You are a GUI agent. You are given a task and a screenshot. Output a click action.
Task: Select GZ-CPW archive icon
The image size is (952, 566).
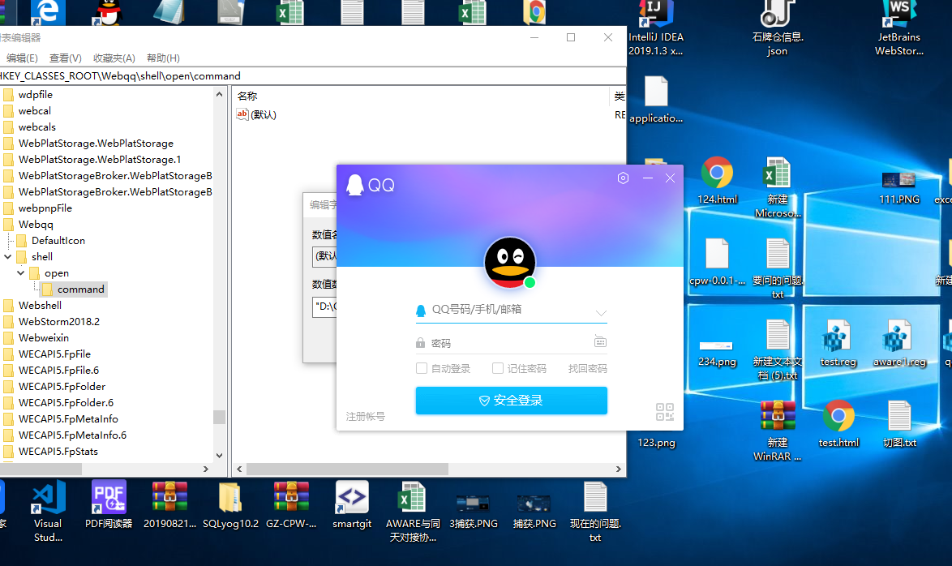click(x=291, y=497)
